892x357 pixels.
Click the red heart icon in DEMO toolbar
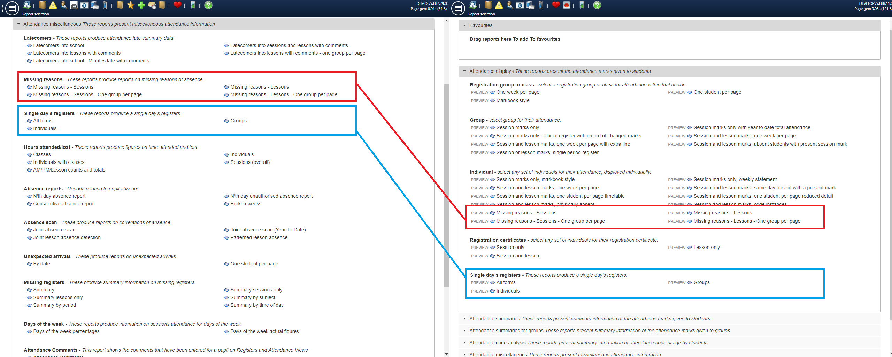coord(177,5)
